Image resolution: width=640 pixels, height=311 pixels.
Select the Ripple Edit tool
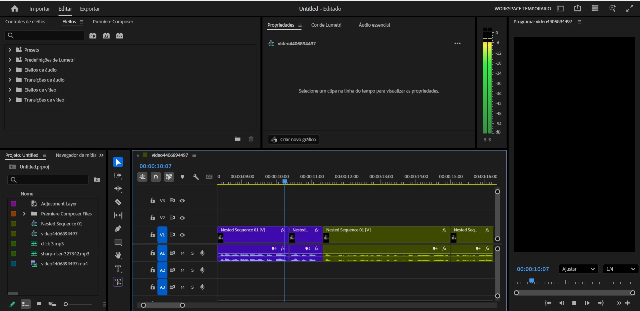click(118, 189)
